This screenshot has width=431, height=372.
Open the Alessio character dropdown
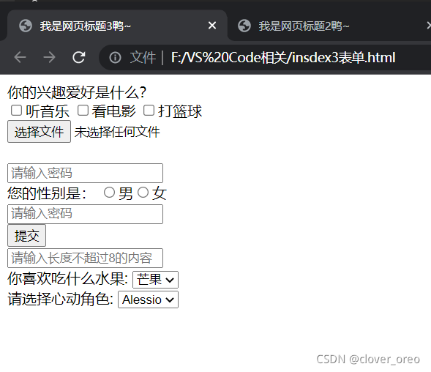(148, 300)
